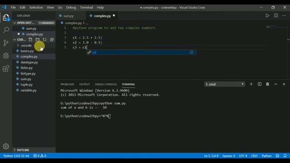This screenshot has width=290, height=163.
Task: Click the errors and warnings count
Action: coord(40,156)
